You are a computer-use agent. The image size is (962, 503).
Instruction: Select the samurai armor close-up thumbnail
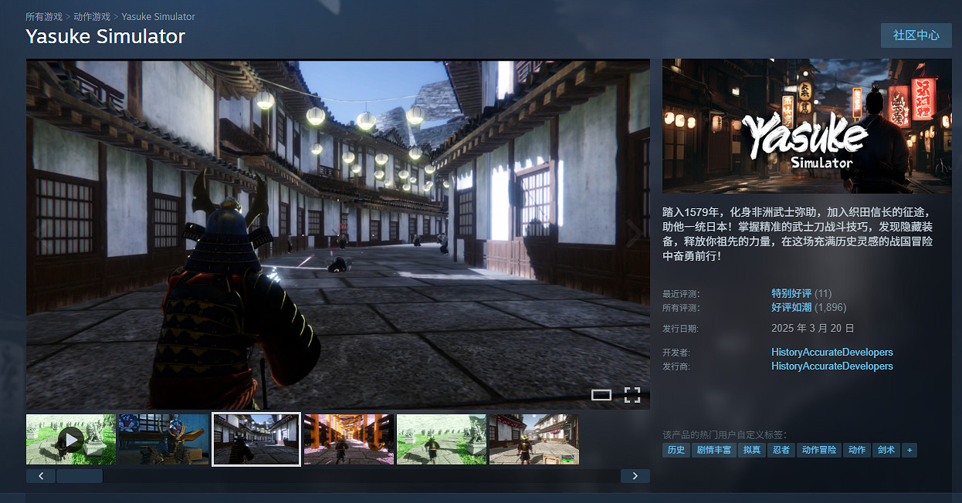point(163,439)
